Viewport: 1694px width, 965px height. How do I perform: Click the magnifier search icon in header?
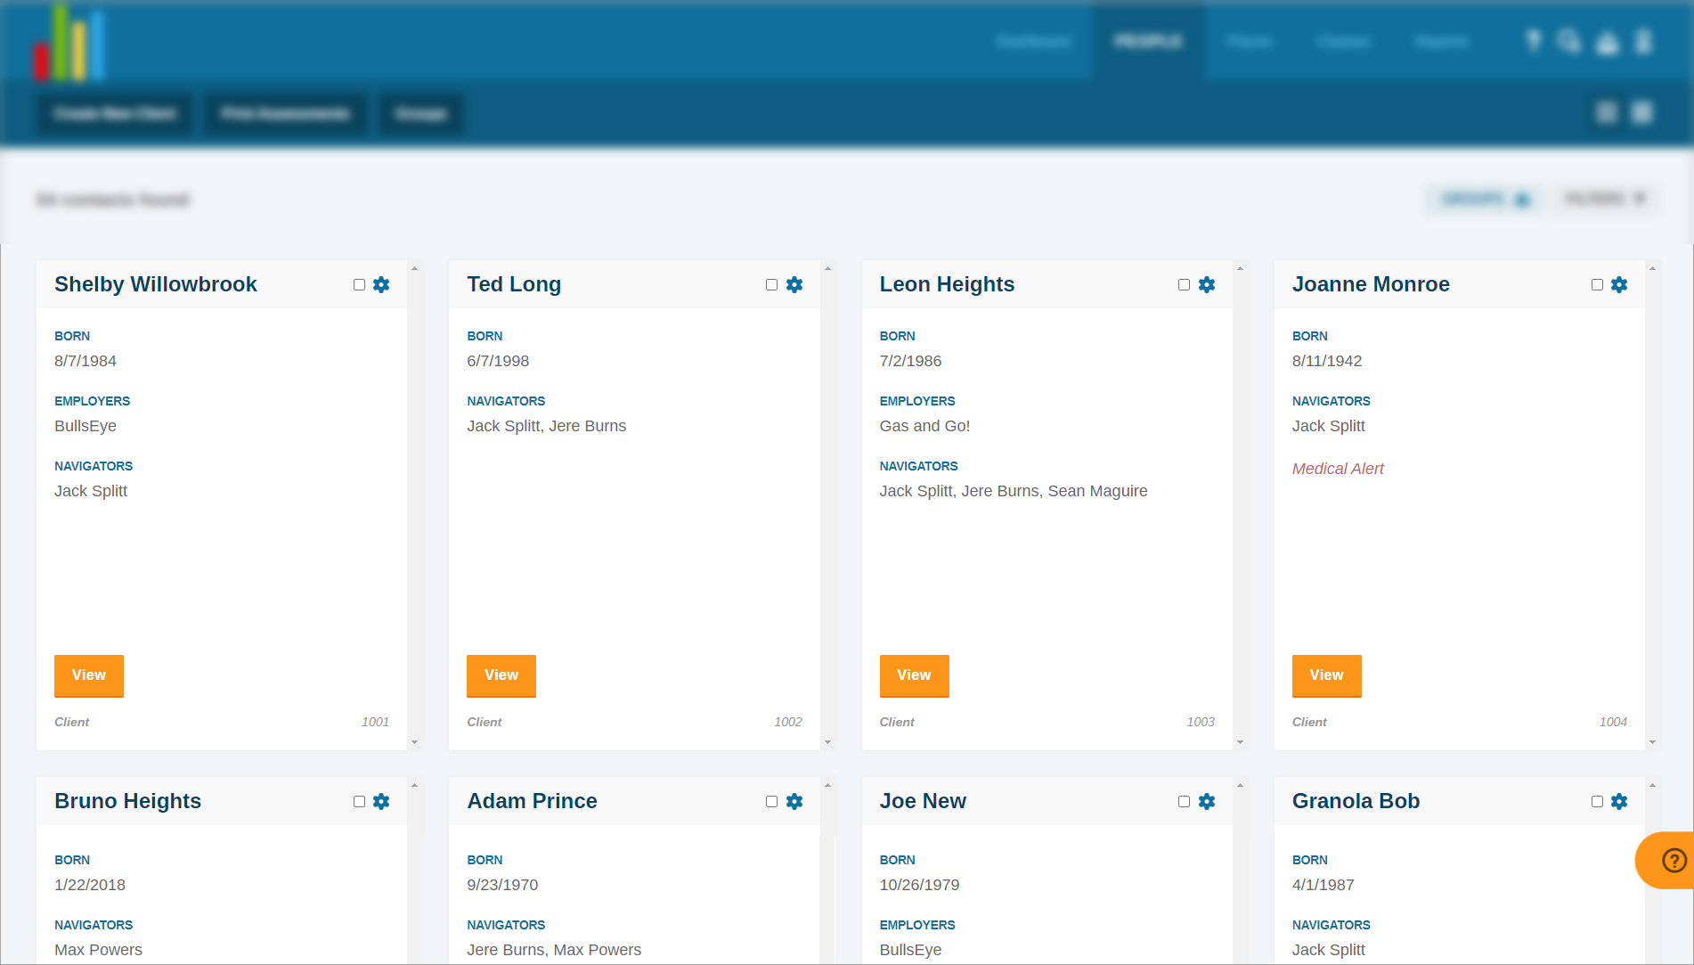[x=1569, y=41]
